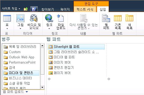Choose 미디어 웹 파트
This screenshot has height=95, width=144.
click(76, 57)
